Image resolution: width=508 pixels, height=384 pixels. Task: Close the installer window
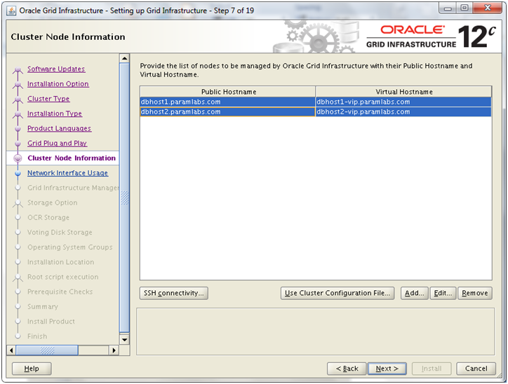click(x=487, y=8)
